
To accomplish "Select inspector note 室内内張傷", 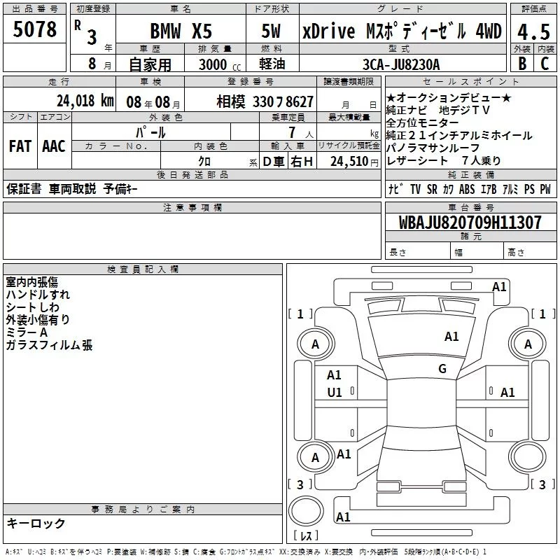I will pos(32,282).
